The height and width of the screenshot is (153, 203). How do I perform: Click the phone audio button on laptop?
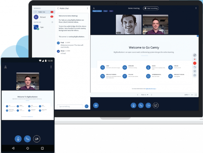click(141, 105)
